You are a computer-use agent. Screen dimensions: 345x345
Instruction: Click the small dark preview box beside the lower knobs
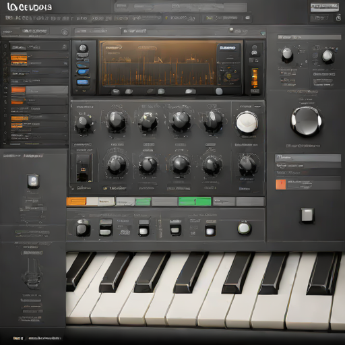click(84, 168)
